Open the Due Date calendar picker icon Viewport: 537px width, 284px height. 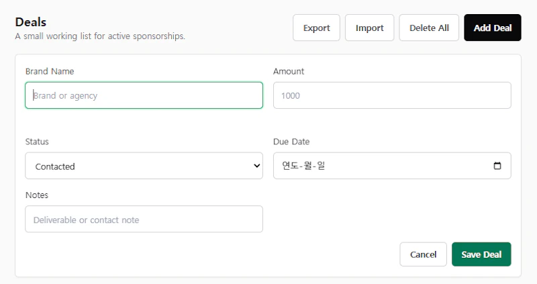tap(497, 166)
